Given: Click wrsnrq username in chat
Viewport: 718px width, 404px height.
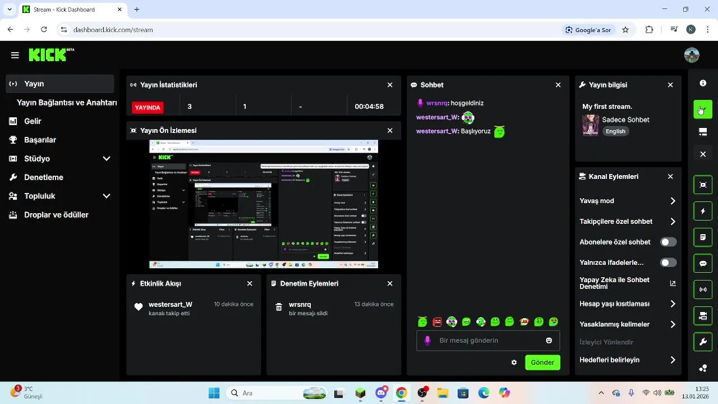Looking at the screenshot, I should coord(437,103).
